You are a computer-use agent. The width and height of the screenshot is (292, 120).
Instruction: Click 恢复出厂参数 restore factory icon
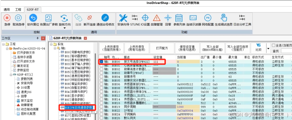tap(48, 18)
